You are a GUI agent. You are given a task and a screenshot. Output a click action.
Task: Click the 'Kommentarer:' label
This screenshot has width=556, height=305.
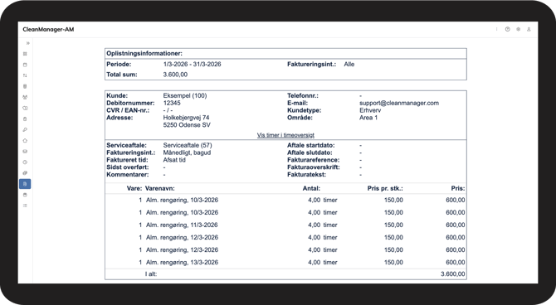128,175
